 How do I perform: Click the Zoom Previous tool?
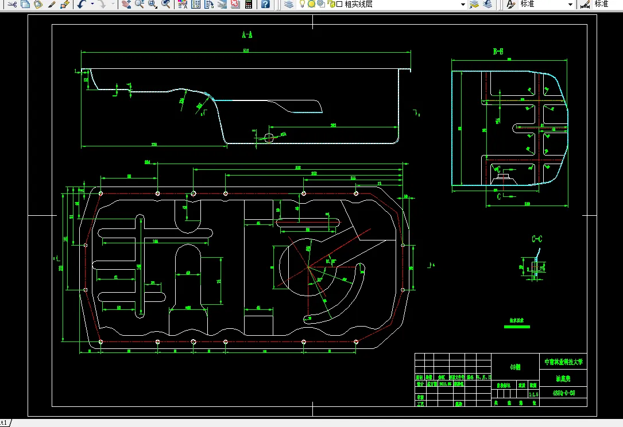(166, 5)
